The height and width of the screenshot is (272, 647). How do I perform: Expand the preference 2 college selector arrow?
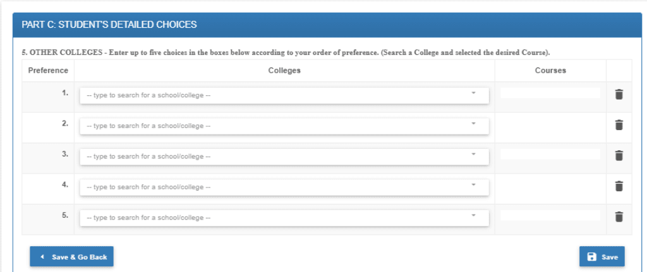tap(473, 123)
